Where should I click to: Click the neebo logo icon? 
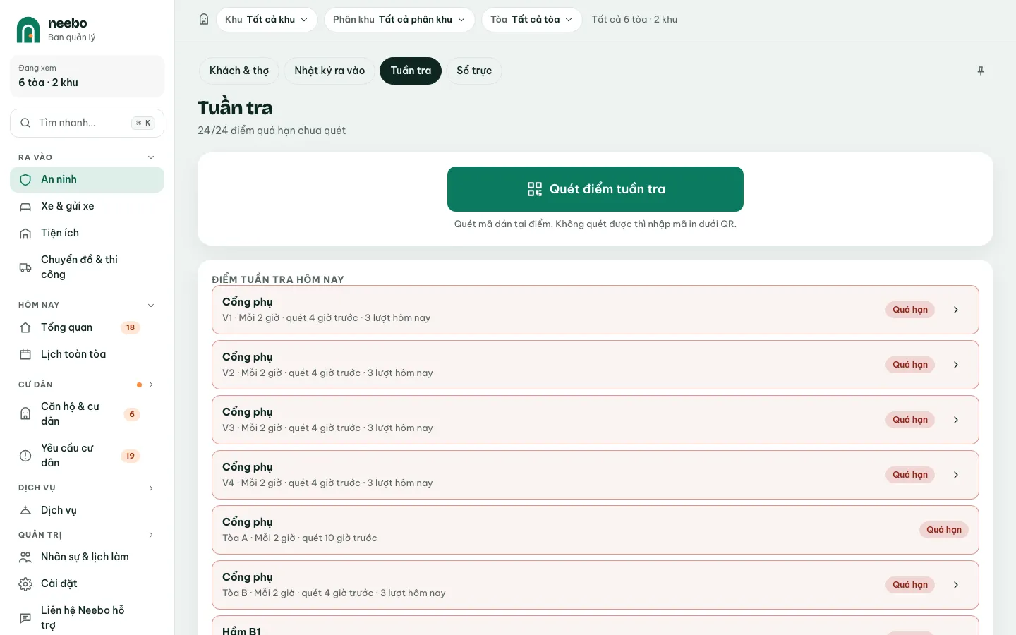(28, 30)
